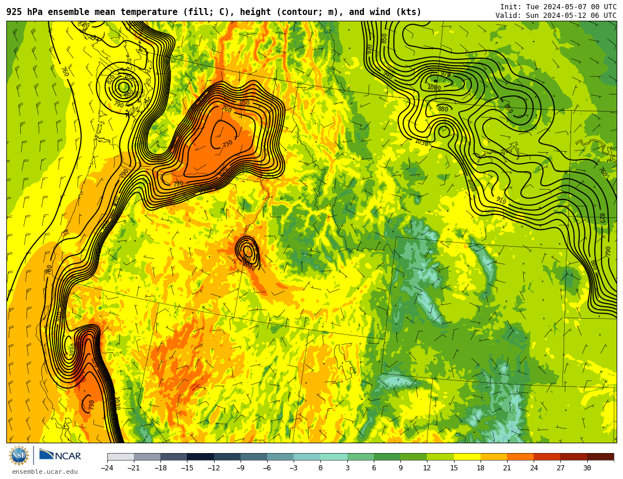623x479 pixels.
Task: Click the 9 colorbar tick label
Action: click(x=400, y=468)
